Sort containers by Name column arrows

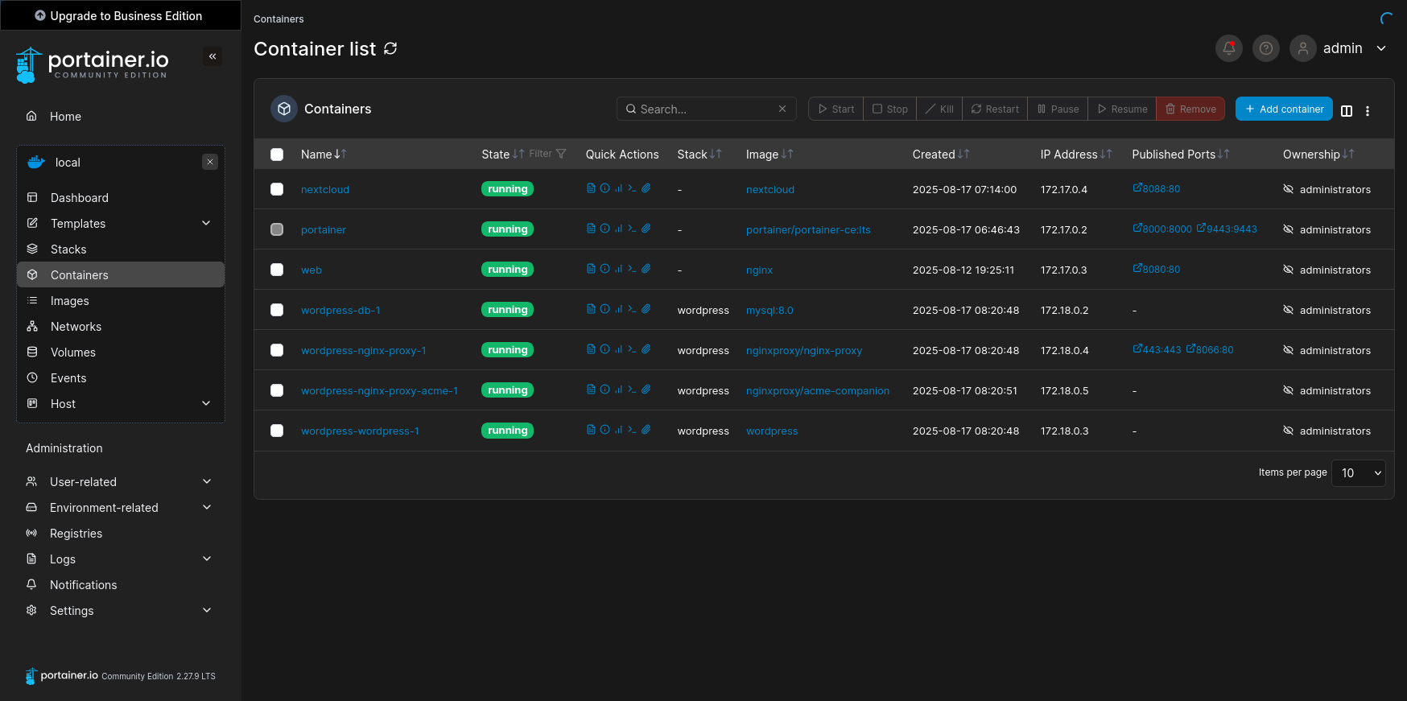coord(340,154)
